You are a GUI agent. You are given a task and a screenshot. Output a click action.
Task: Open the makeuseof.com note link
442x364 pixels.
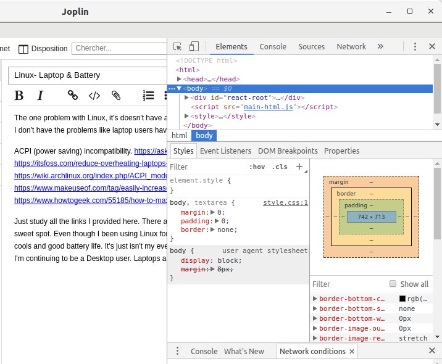pos(91,188)
